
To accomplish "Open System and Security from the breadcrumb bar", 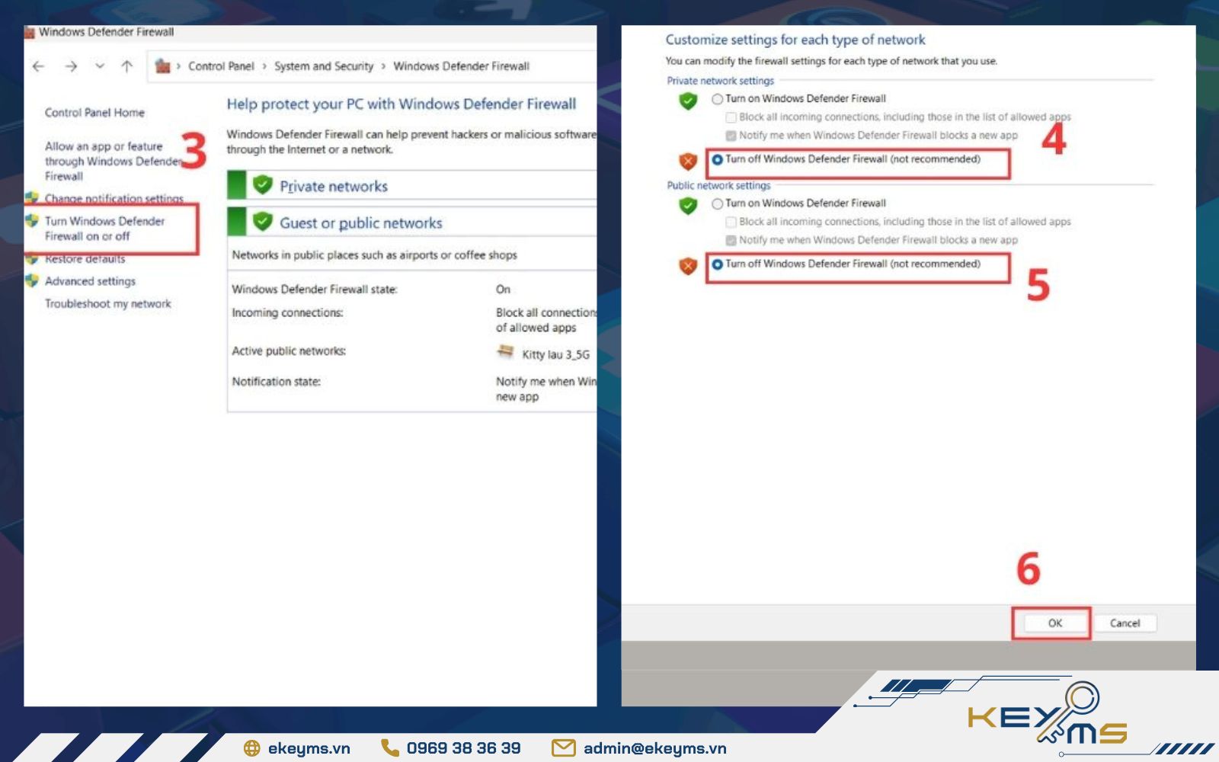I will (x=323, y=66).
